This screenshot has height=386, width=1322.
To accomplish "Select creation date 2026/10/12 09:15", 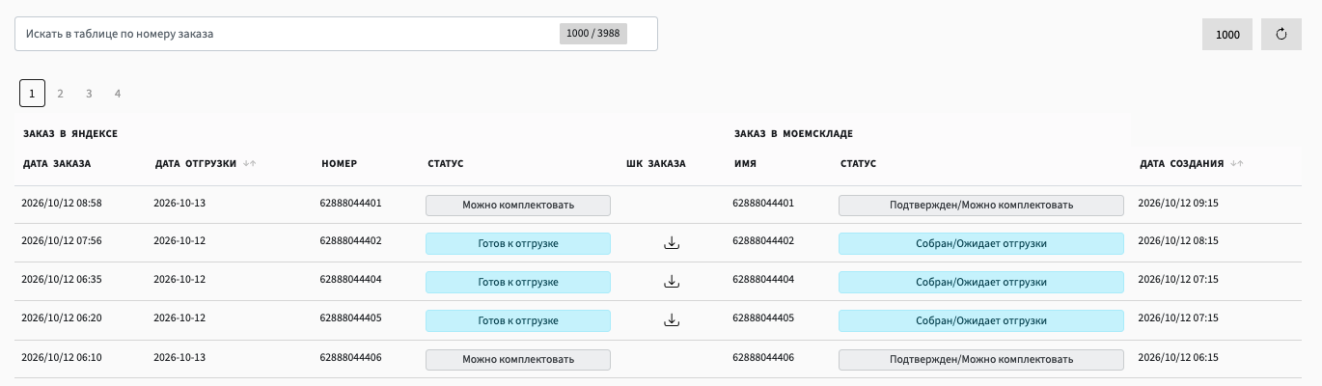I will coord(1178,204).
